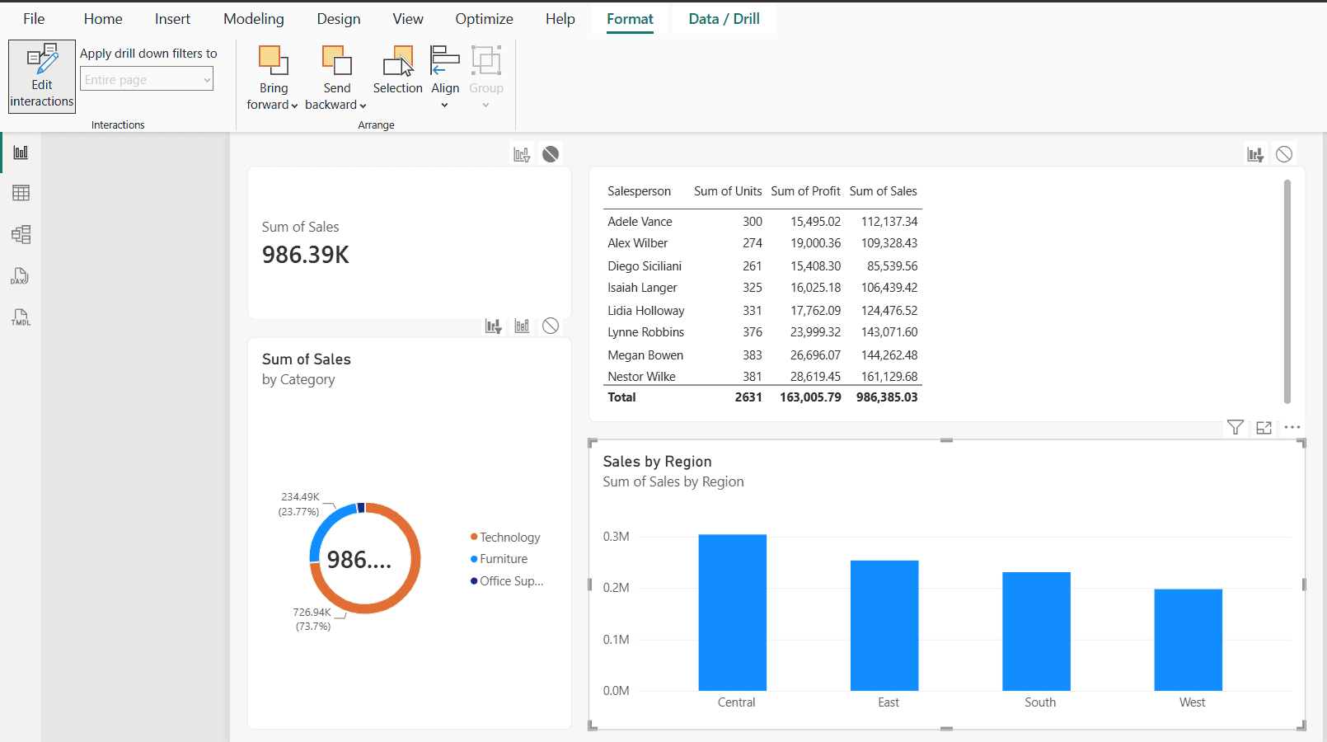Select Furniture in donut chart legend
The width and height of the screenshot is (1327, 742).
(499, 559)
